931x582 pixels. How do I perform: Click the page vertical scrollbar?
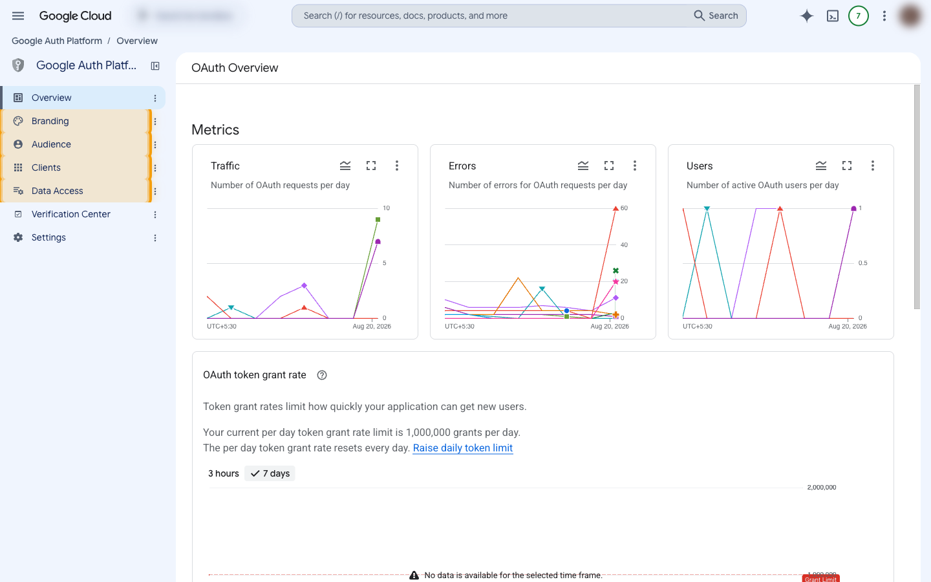[x=917, y=197]
